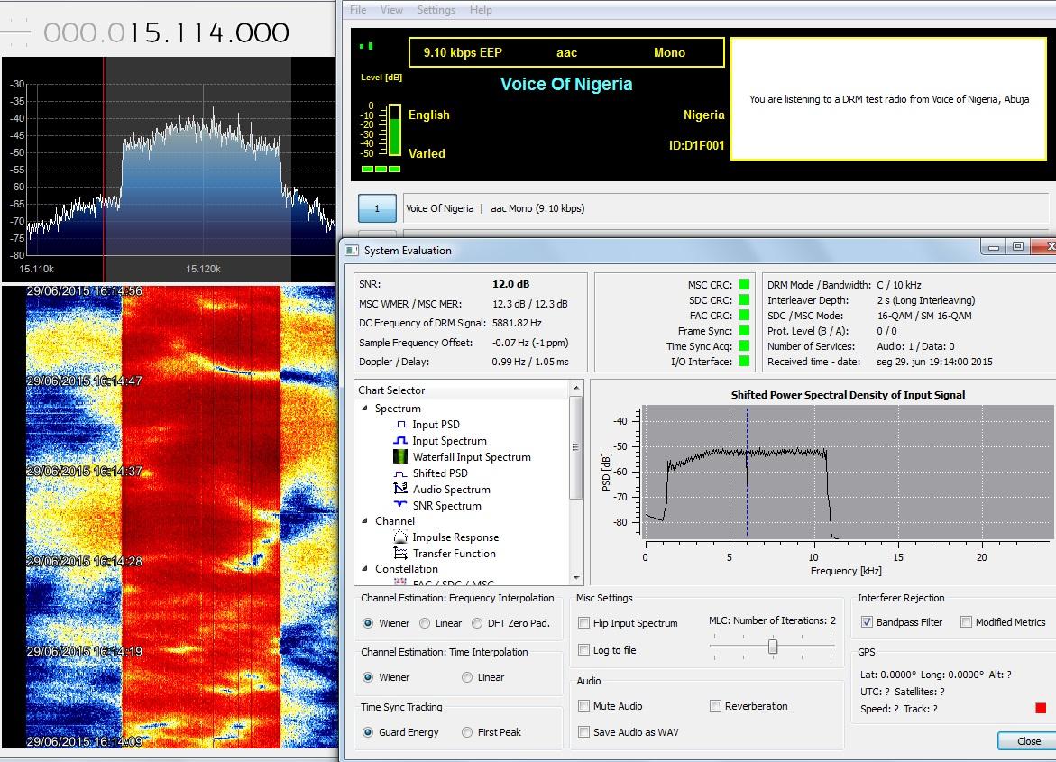Collapse the Constellation tree group
The width and height of the screenshot is (1056, 762).
coord(365,569)
